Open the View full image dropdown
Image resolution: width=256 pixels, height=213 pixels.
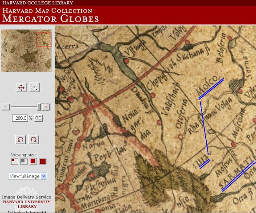pos(28,176)
